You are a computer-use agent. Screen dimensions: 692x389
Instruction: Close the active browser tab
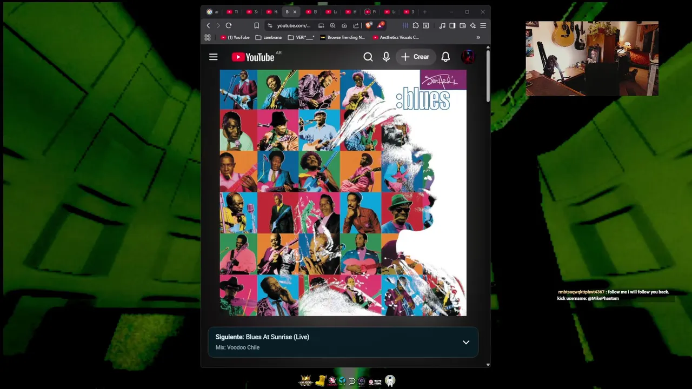point(295,12)
